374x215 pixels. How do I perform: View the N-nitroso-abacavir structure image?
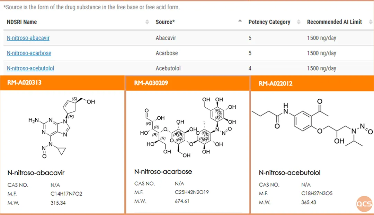(x=62, y=127)
